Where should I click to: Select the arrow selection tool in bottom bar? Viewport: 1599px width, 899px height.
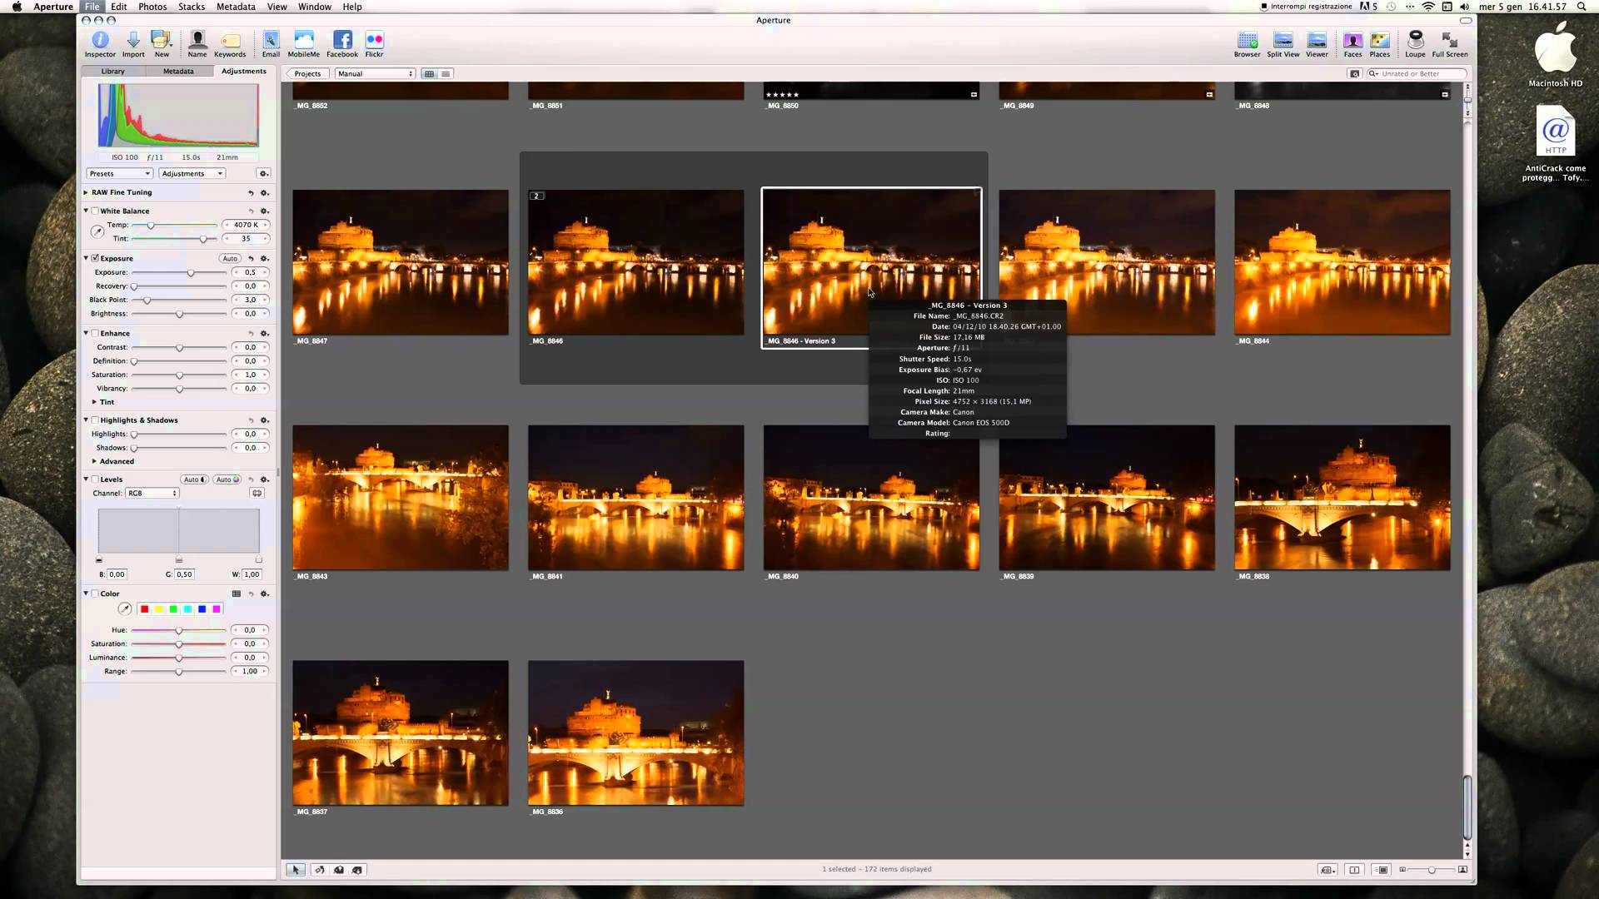click(296, 870)
